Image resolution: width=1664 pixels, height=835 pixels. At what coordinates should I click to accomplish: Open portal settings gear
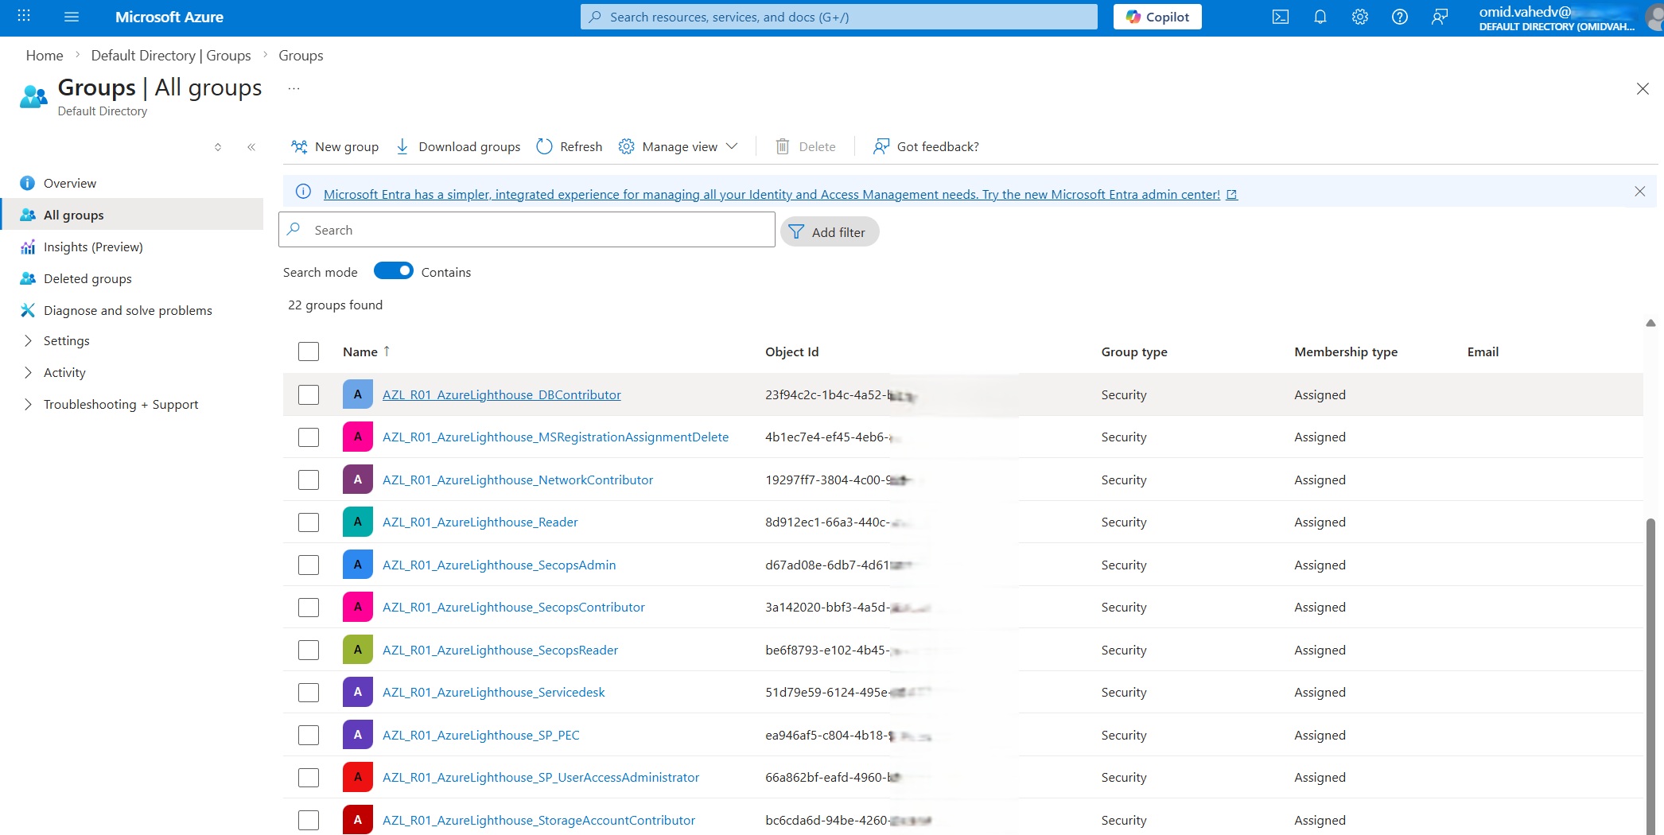(1359, 17)
